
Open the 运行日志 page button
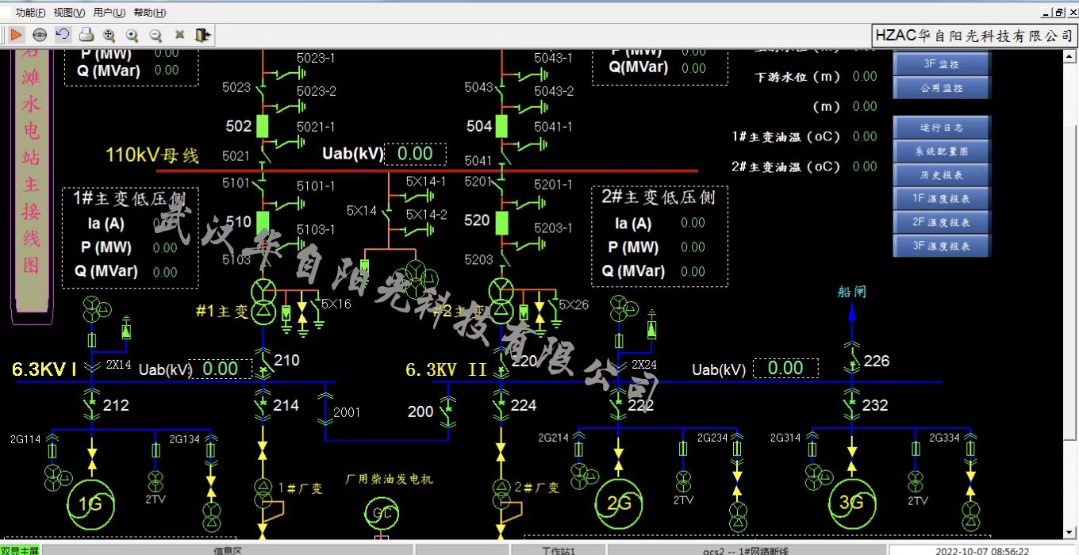tap(942, 128)
